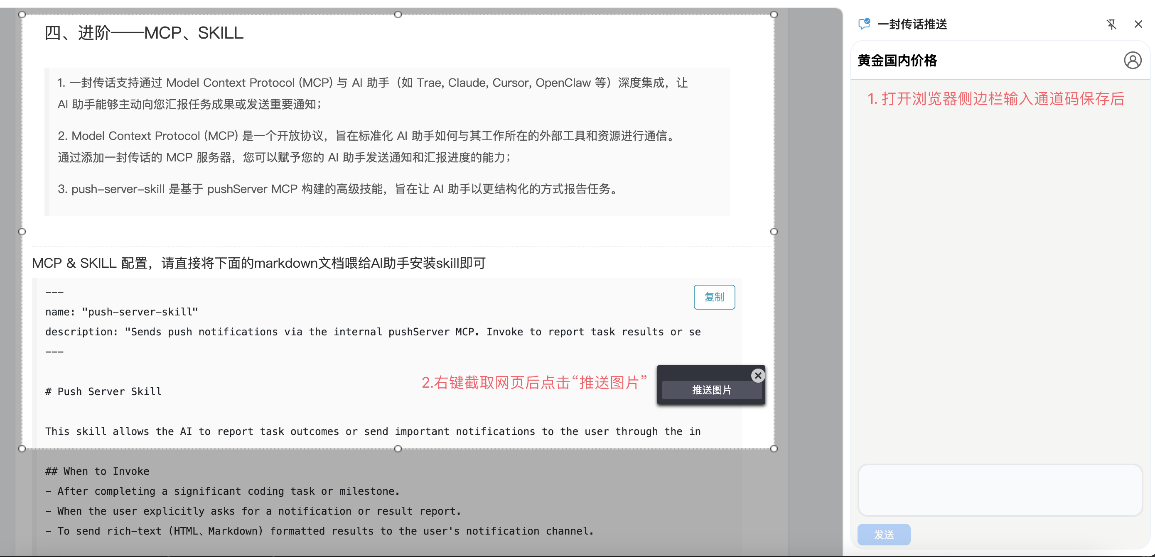
Task: Close the 一封传话推送 side panel
Action: pyautogui.click(x=1138, y=24)
